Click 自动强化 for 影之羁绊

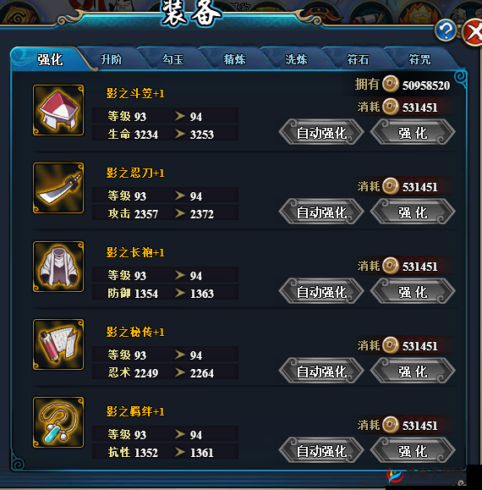(x=321, y=450)
